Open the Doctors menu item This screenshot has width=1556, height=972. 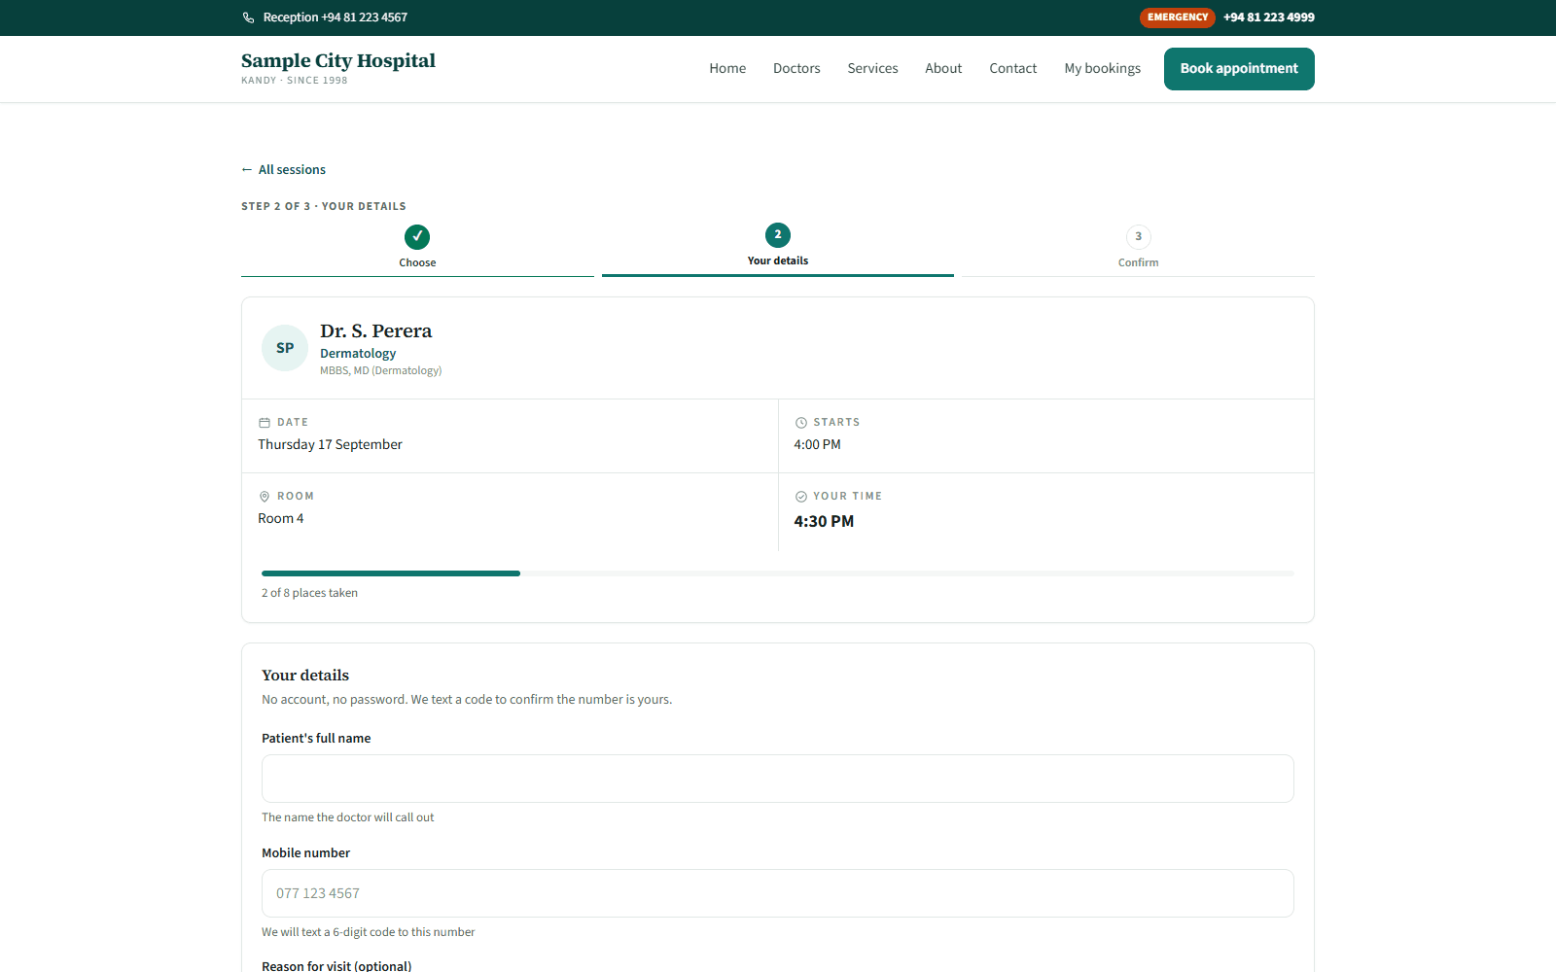click(796, 68)
